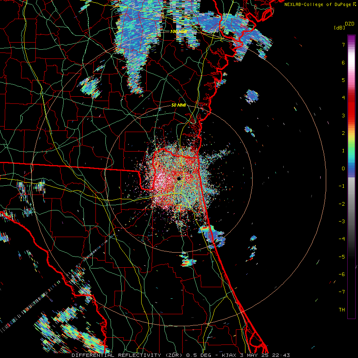
Task: Click the 50 NMI range ring label
Action: 179,105
